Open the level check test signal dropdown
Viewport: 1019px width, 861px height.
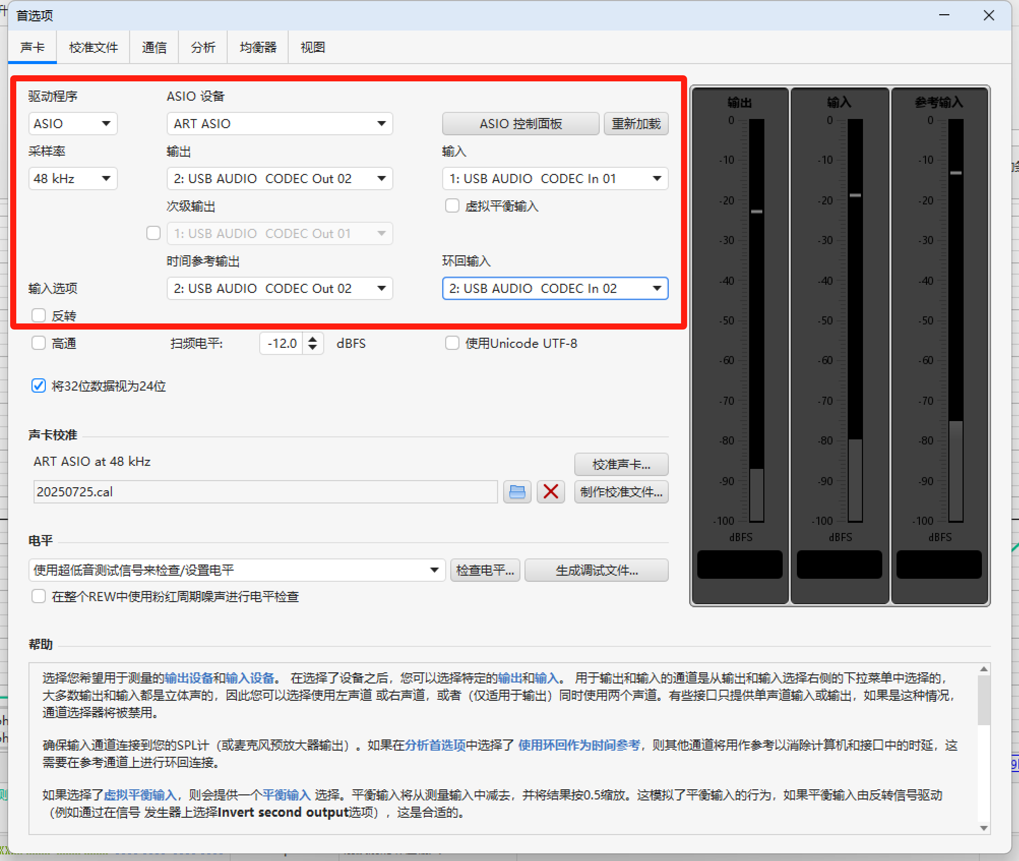(x=237, y=570)
